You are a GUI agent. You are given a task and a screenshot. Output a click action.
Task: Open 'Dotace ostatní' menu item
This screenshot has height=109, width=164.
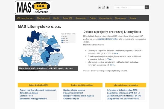click(x=81, y=18)
